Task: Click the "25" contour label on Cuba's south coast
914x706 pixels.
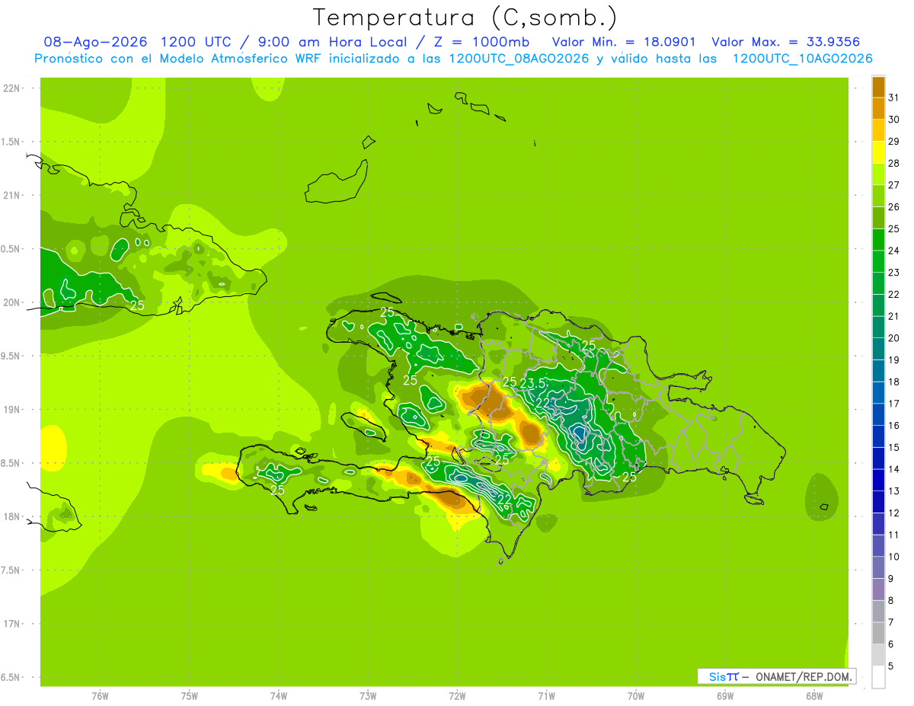Action: (137, 305)
